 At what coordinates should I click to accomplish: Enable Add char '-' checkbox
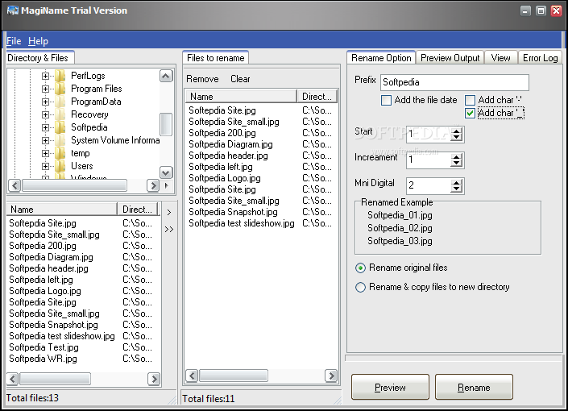470,100
